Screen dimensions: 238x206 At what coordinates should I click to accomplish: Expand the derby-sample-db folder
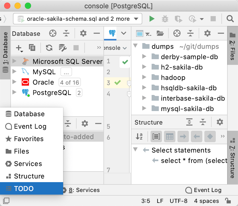pyautogui.click(x=144, y=56)
